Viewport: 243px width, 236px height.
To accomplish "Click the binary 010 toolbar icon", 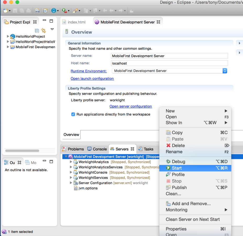I will [x=37, y=11].
